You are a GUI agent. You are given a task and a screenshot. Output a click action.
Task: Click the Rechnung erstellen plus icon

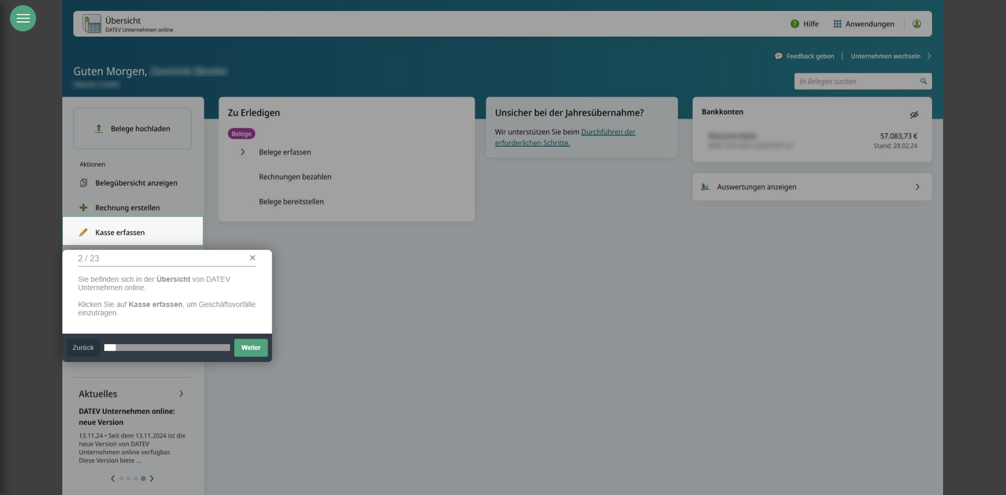(x=83, y=208)
